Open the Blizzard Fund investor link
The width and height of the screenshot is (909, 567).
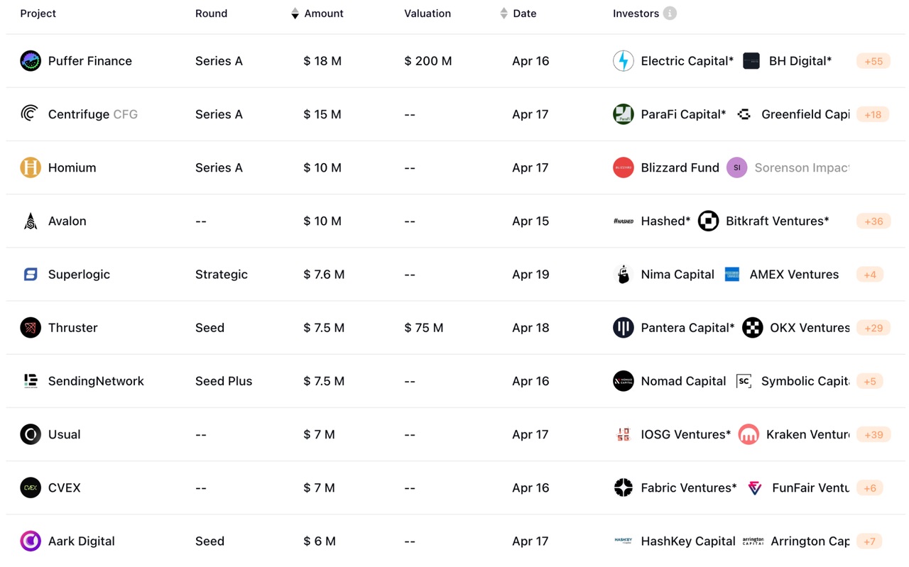tap(680, 167)
